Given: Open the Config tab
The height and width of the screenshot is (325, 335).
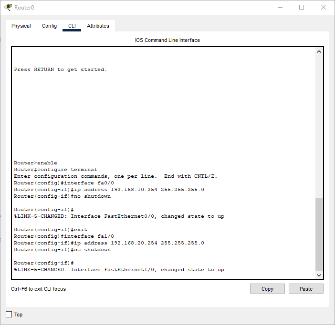Looking at the screenshot, I should [49, 26].
